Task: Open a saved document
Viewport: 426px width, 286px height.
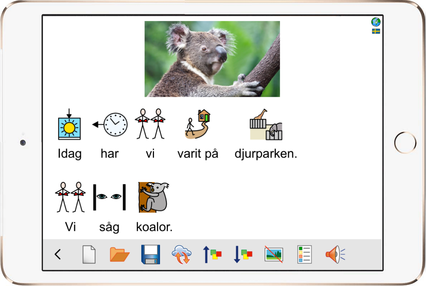Action: (120, 254)
